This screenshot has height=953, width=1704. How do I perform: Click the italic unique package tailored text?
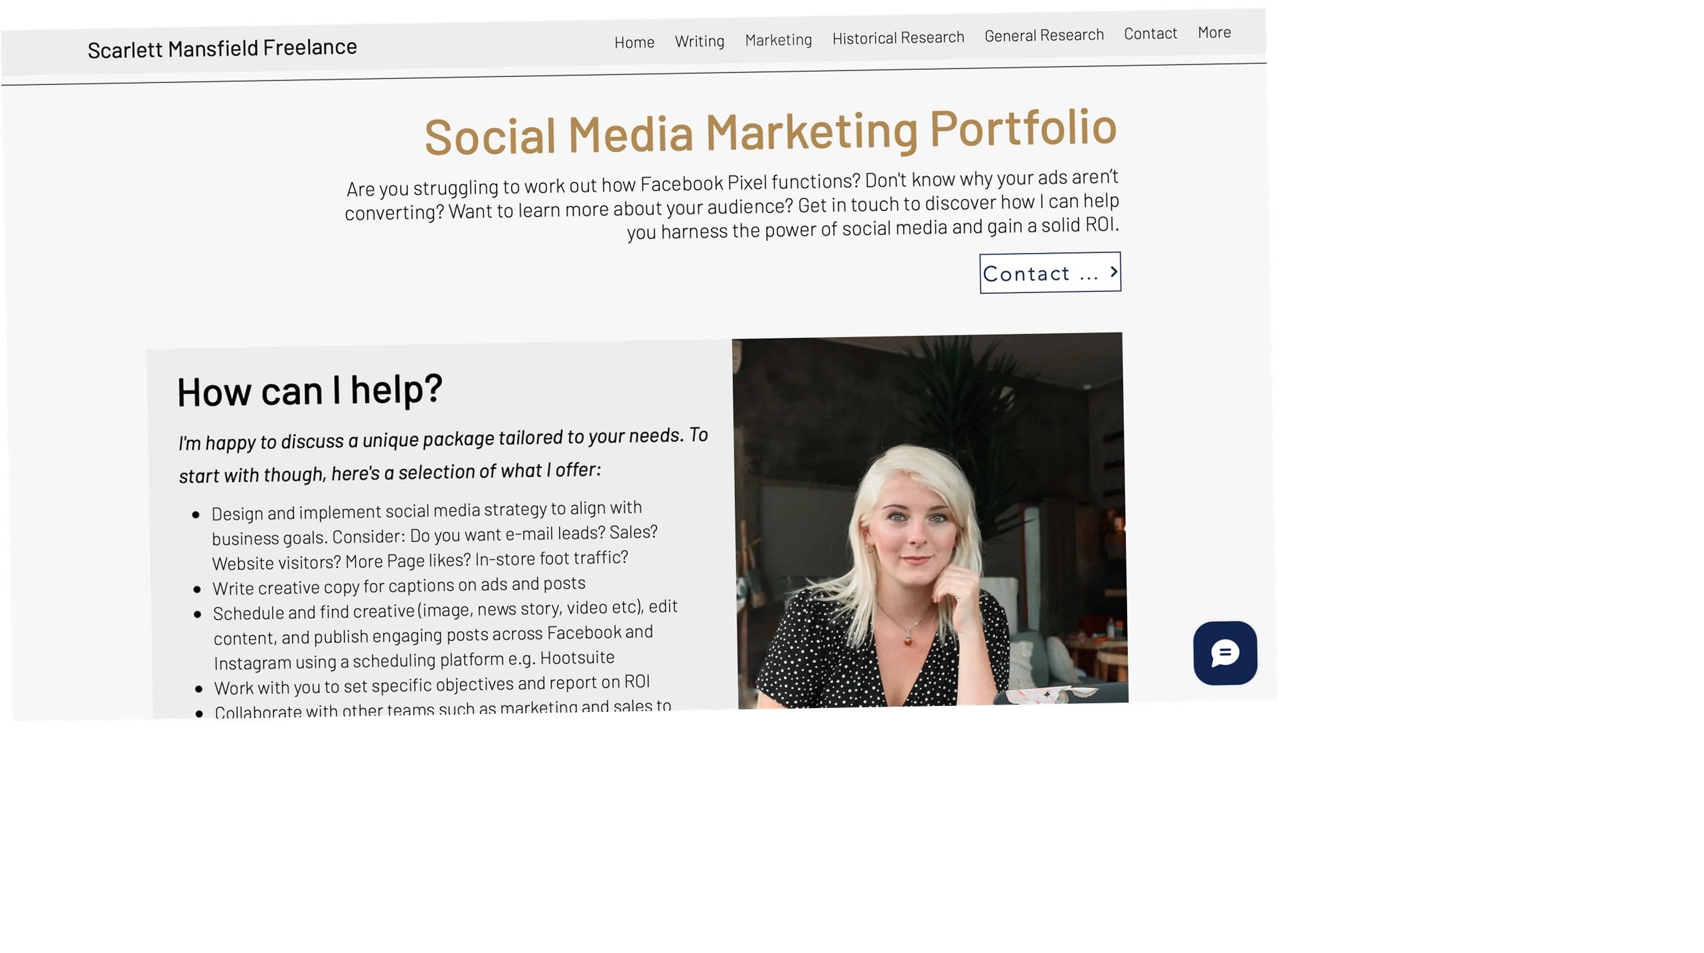pyautogui.click(x=443, y=456)
